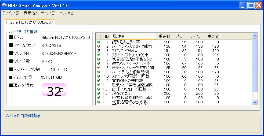This screenshot has height=136, width=264.
Task: Click the scrollbar down arrow
Action: (x=255, y=102)
